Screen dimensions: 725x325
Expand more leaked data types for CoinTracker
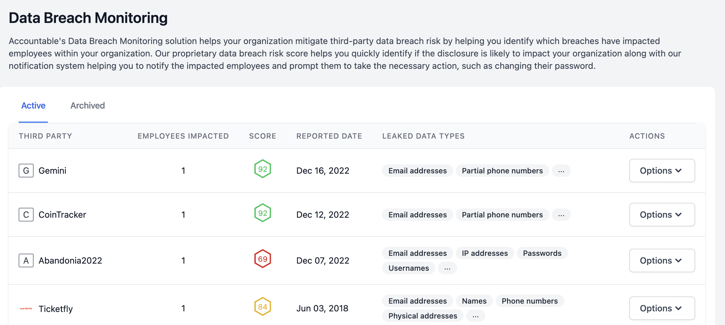[561, 215]
